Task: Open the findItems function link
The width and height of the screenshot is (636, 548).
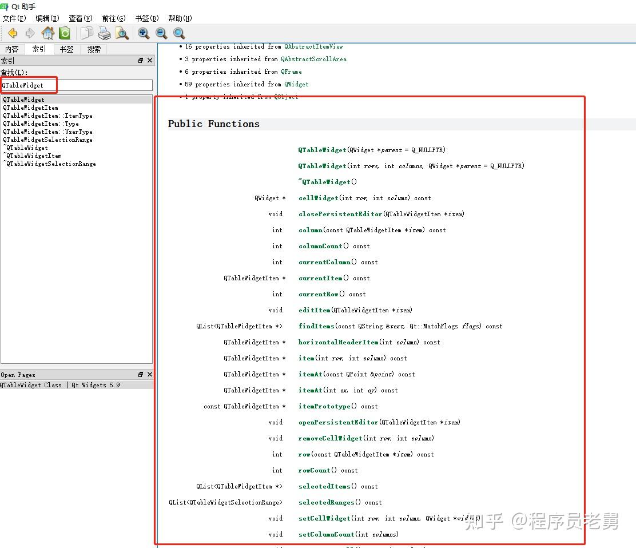Action: coord(316,326)
